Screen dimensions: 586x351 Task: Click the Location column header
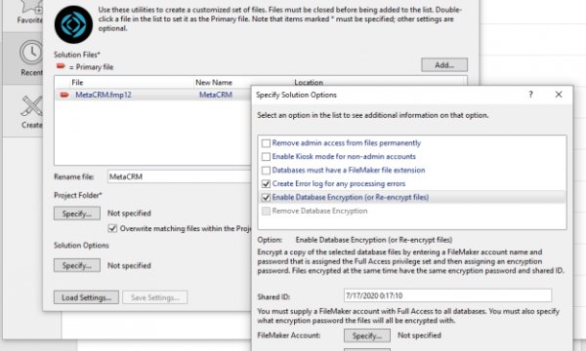(x=309, y=82)
